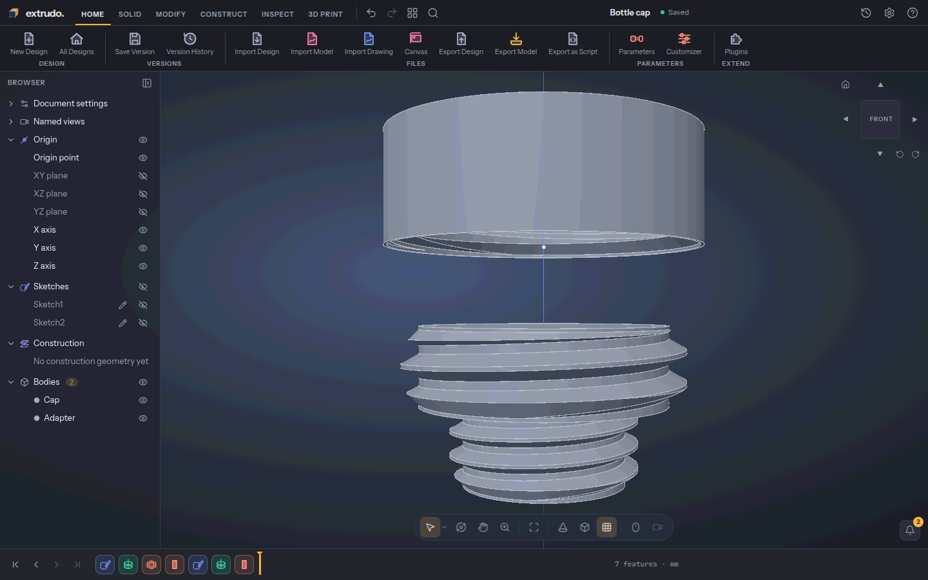Open Version History
The width and height of the screenshot is (928, 580).
[190, 39]
